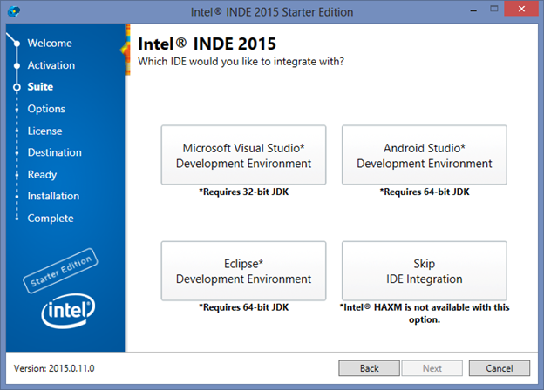Click the installer icon in the title bar
This screenshot has height=390, width=544.
tap(11, 11)
